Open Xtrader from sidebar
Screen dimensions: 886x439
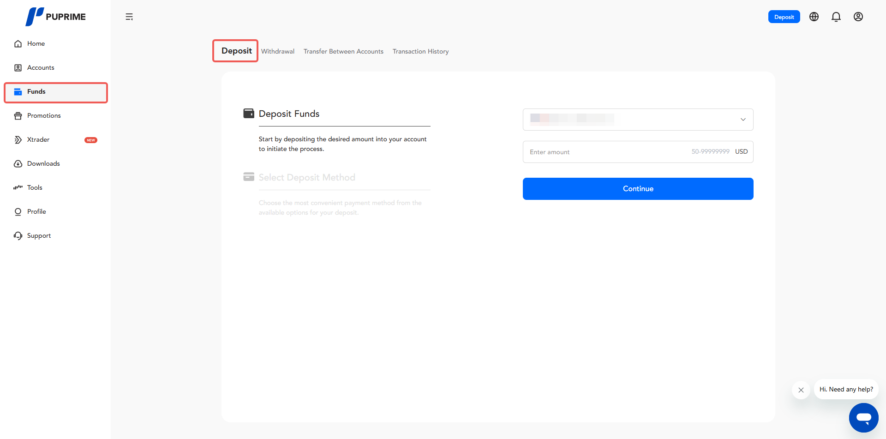[38, 140]
